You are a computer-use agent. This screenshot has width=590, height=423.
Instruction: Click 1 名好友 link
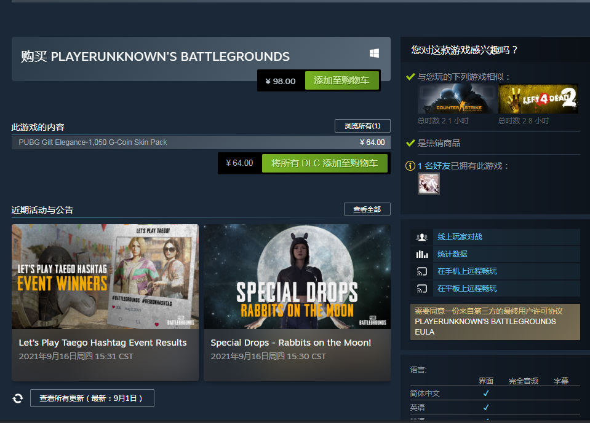coord(434,166)
